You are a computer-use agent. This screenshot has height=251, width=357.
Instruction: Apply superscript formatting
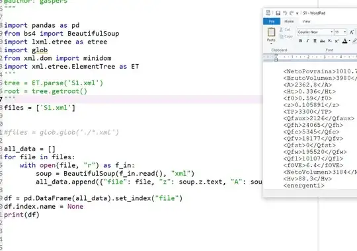coord(337,41)
